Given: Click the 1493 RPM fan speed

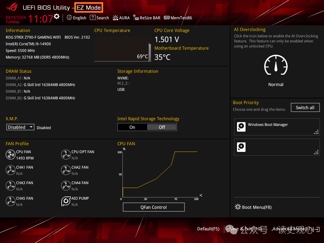Looking at the screenshot, I should click(x=25, y=158).
